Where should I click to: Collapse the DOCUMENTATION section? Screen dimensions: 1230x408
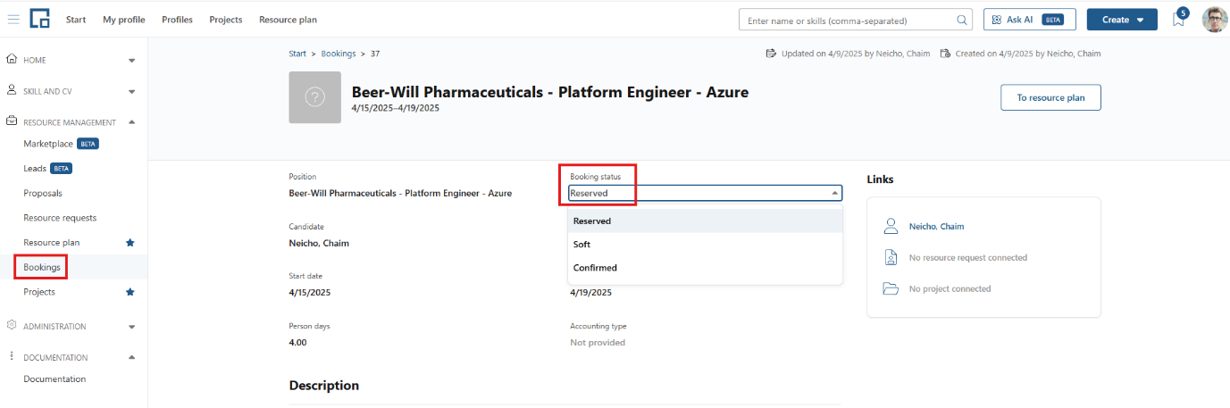132,357
